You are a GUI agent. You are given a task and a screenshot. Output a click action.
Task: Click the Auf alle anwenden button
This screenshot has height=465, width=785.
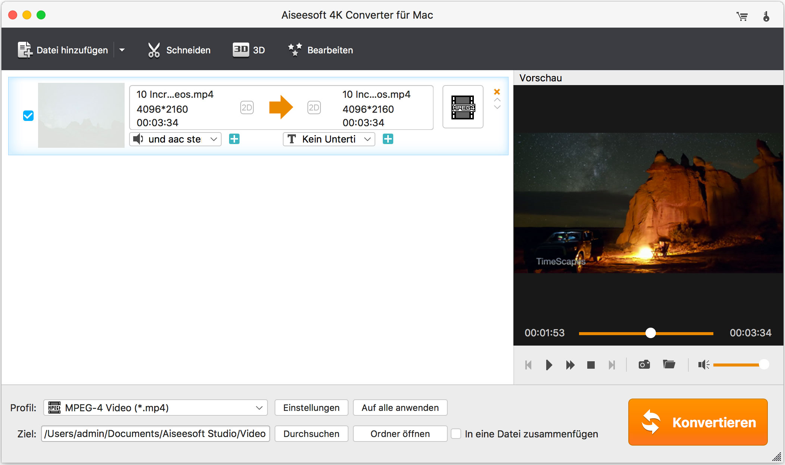400,408
